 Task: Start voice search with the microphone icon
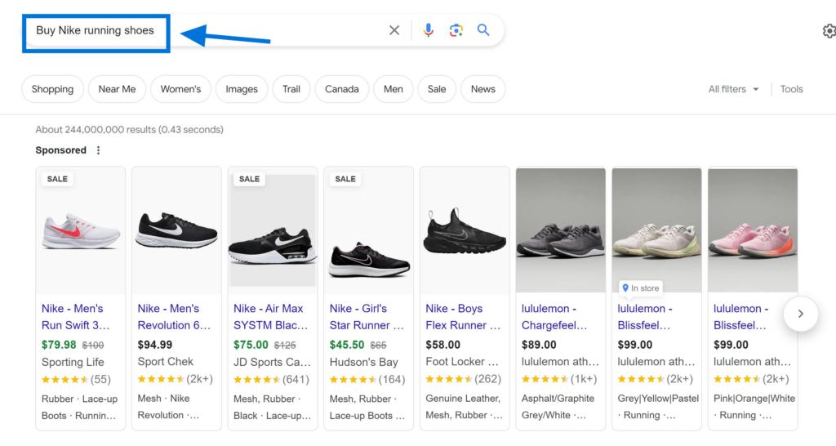click(x=428, y=30)
